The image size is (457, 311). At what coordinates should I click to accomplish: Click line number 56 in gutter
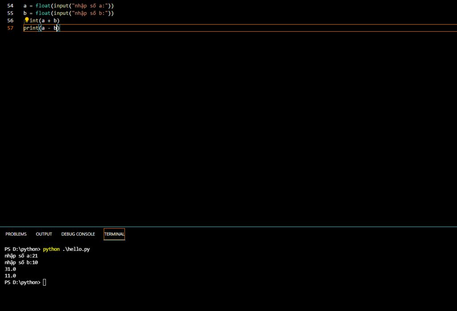(10, 20)
